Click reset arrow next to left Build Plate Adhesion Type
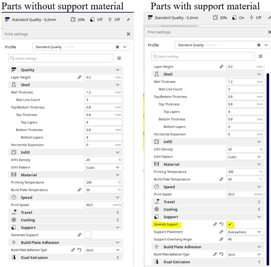The height and width of the screenshot is (267, 271). (79, 250)
